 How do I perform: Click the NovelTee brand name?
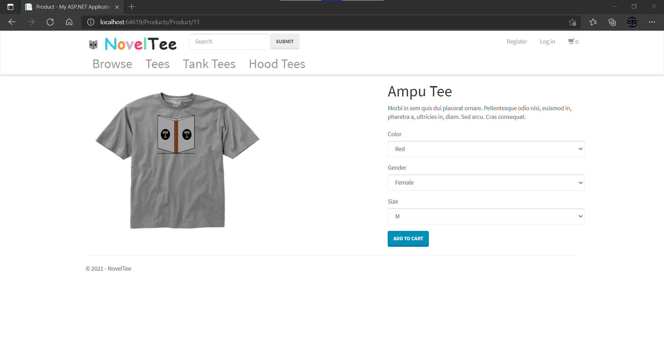click(141, 44)
